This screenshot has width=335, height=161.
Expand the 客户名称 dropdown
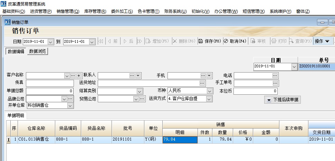click(x=67, y=76)
